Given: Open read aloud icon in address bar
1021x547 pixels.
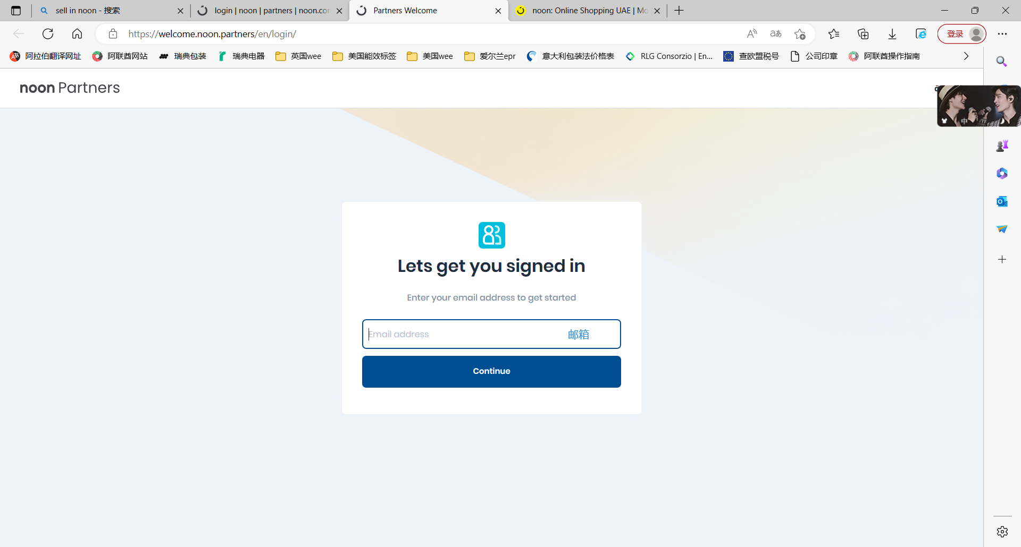Looking at the screenshot, I should 752,34.
